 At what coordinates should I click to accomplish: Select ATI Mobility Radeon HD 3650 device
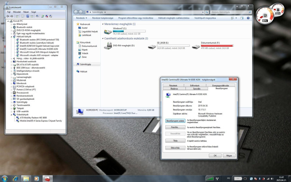33,118
